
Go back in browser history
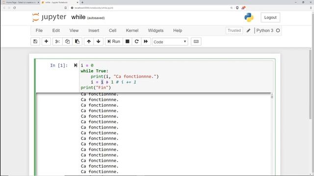click(x=4, y=8)
